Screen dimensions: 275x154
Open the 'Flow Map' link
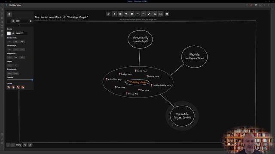click(x=120, y=87)
